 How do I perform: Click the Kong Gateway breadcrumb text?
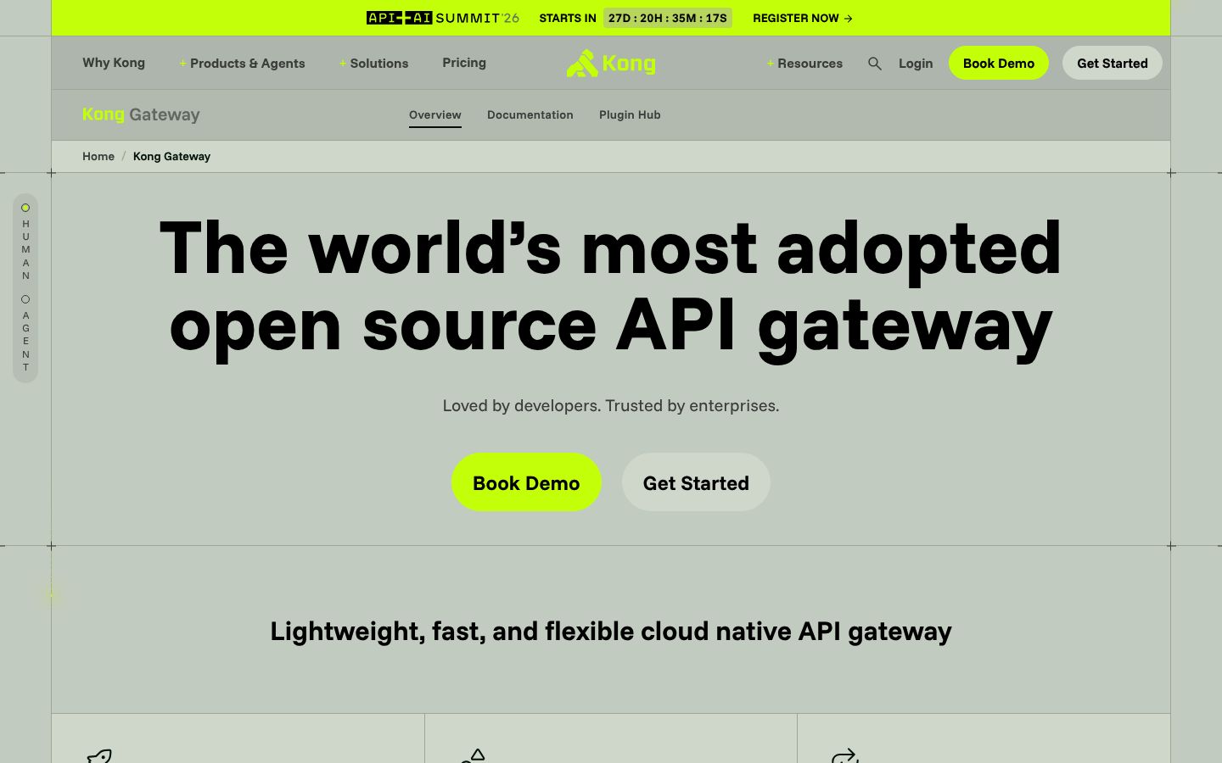tap(171, 157)
